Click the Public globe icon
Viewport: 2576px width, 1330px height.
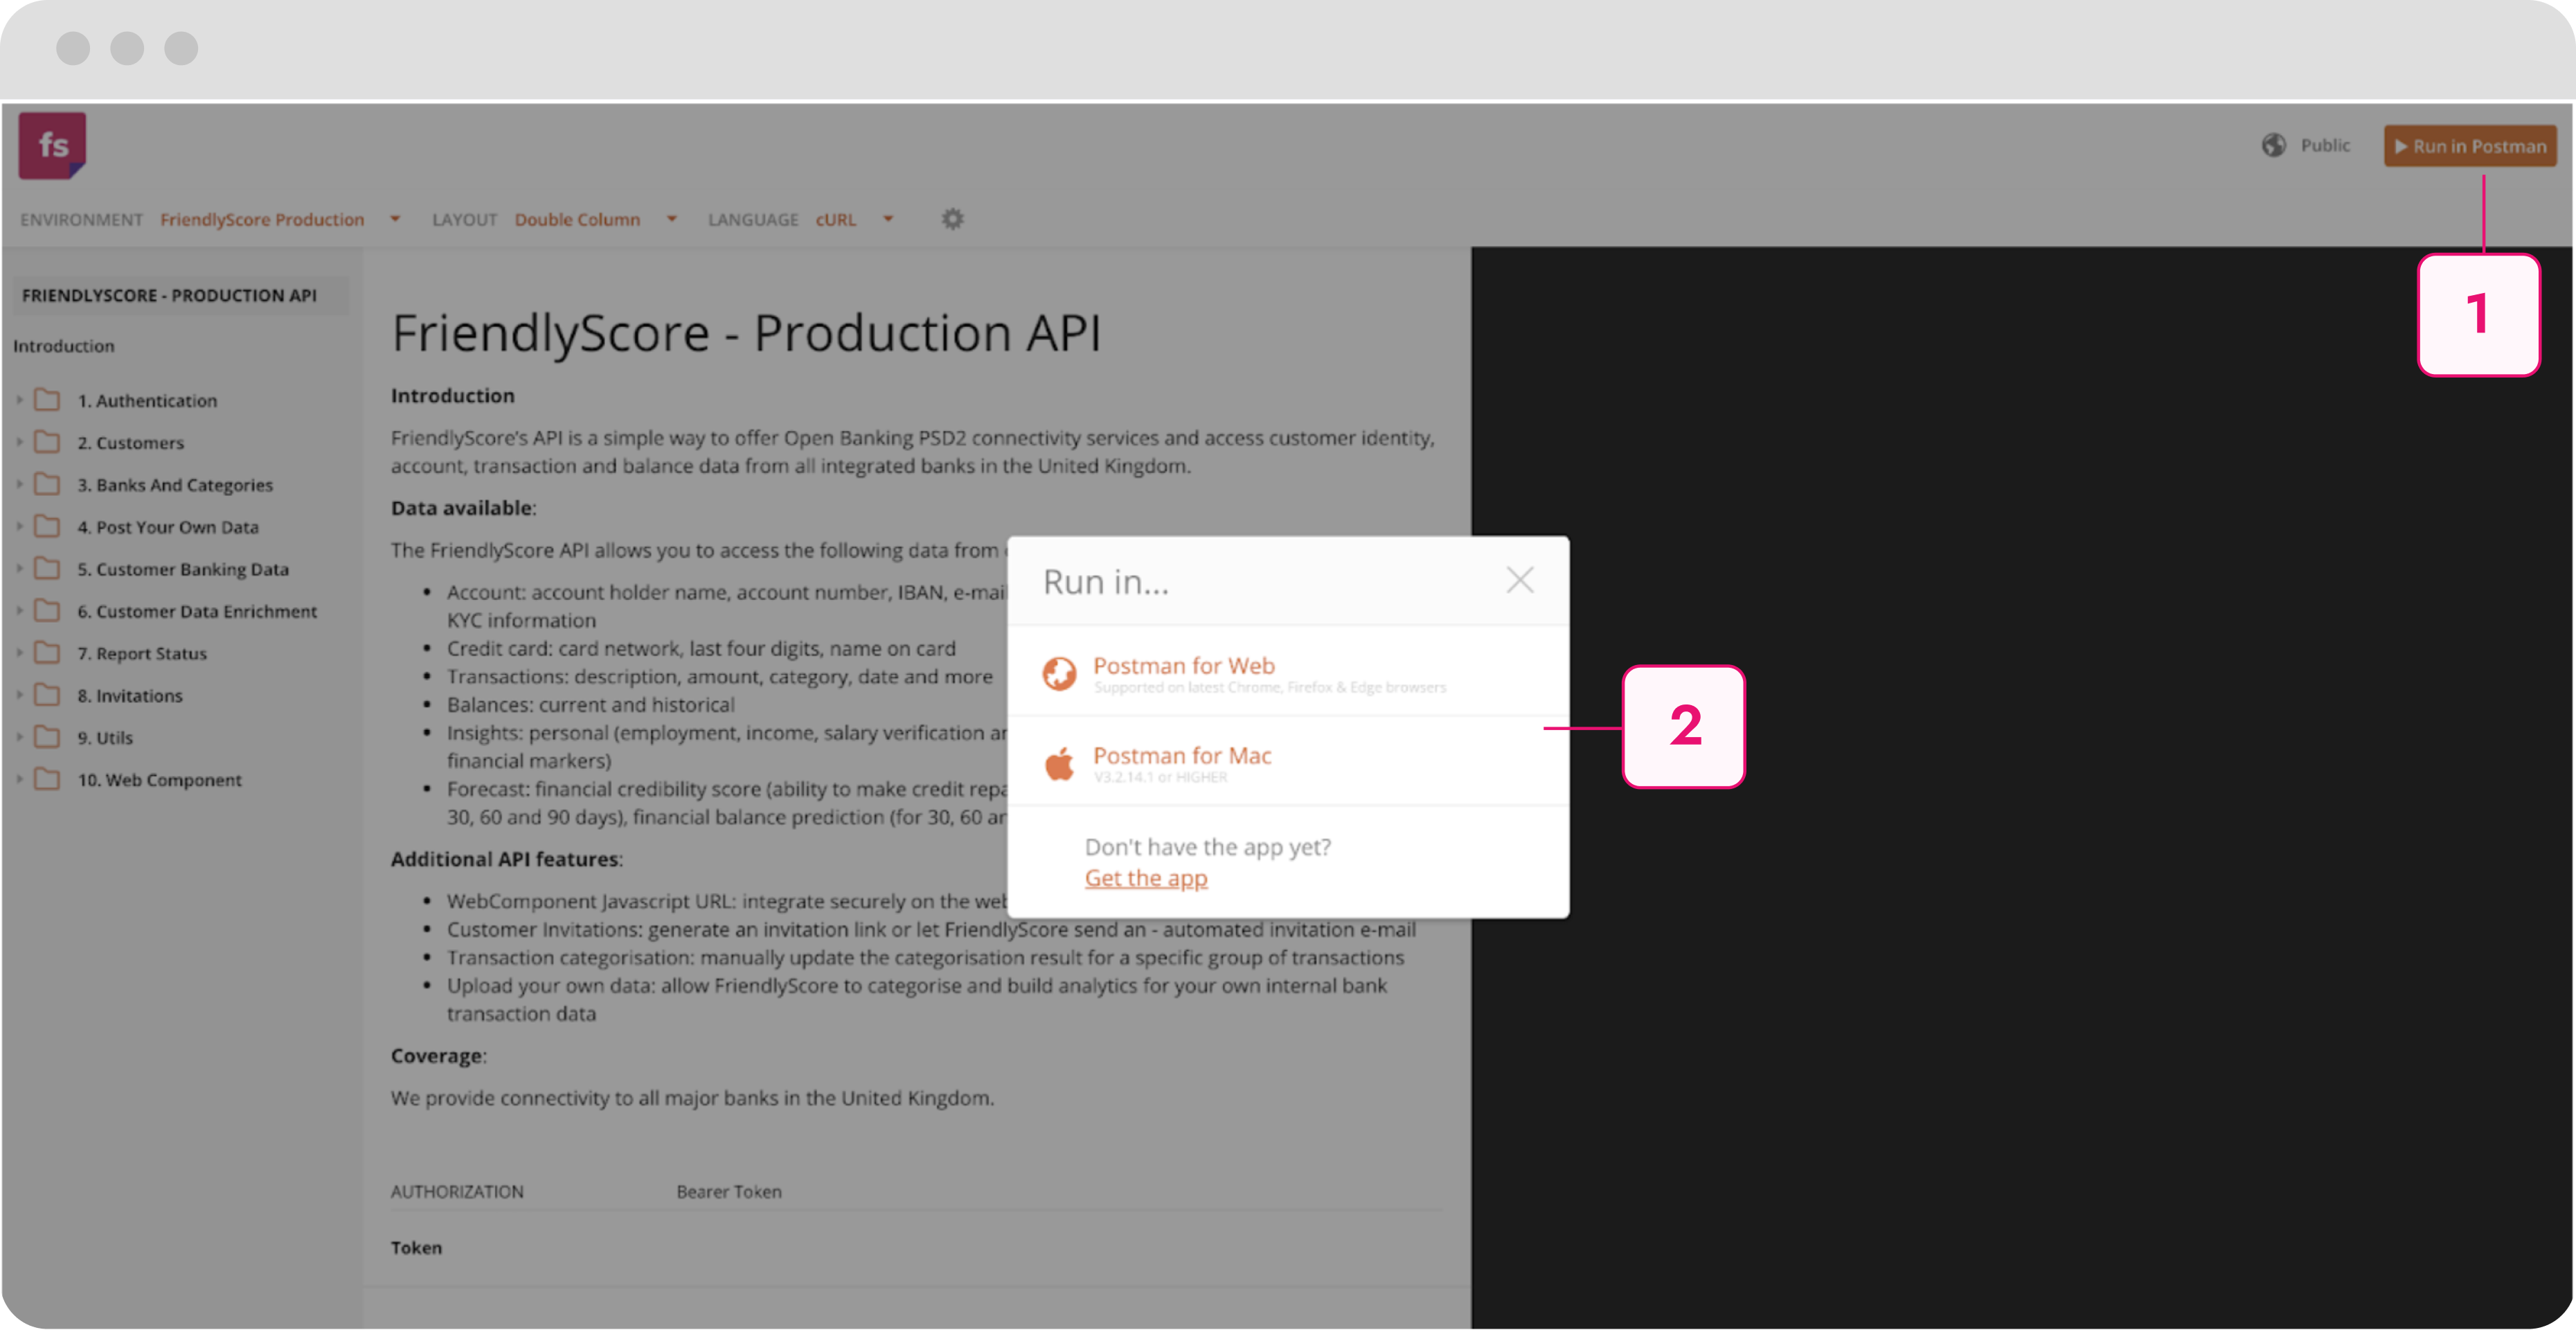[2274, 145]
